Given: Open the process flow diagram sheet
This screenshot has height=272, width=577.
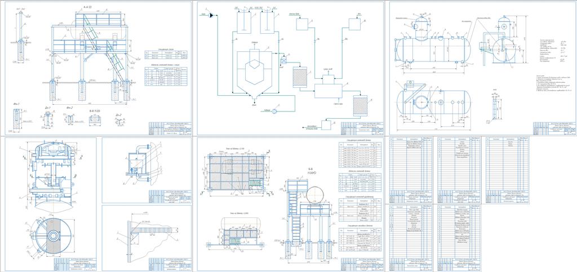Looking at the screenshot, I should (290, 68).
